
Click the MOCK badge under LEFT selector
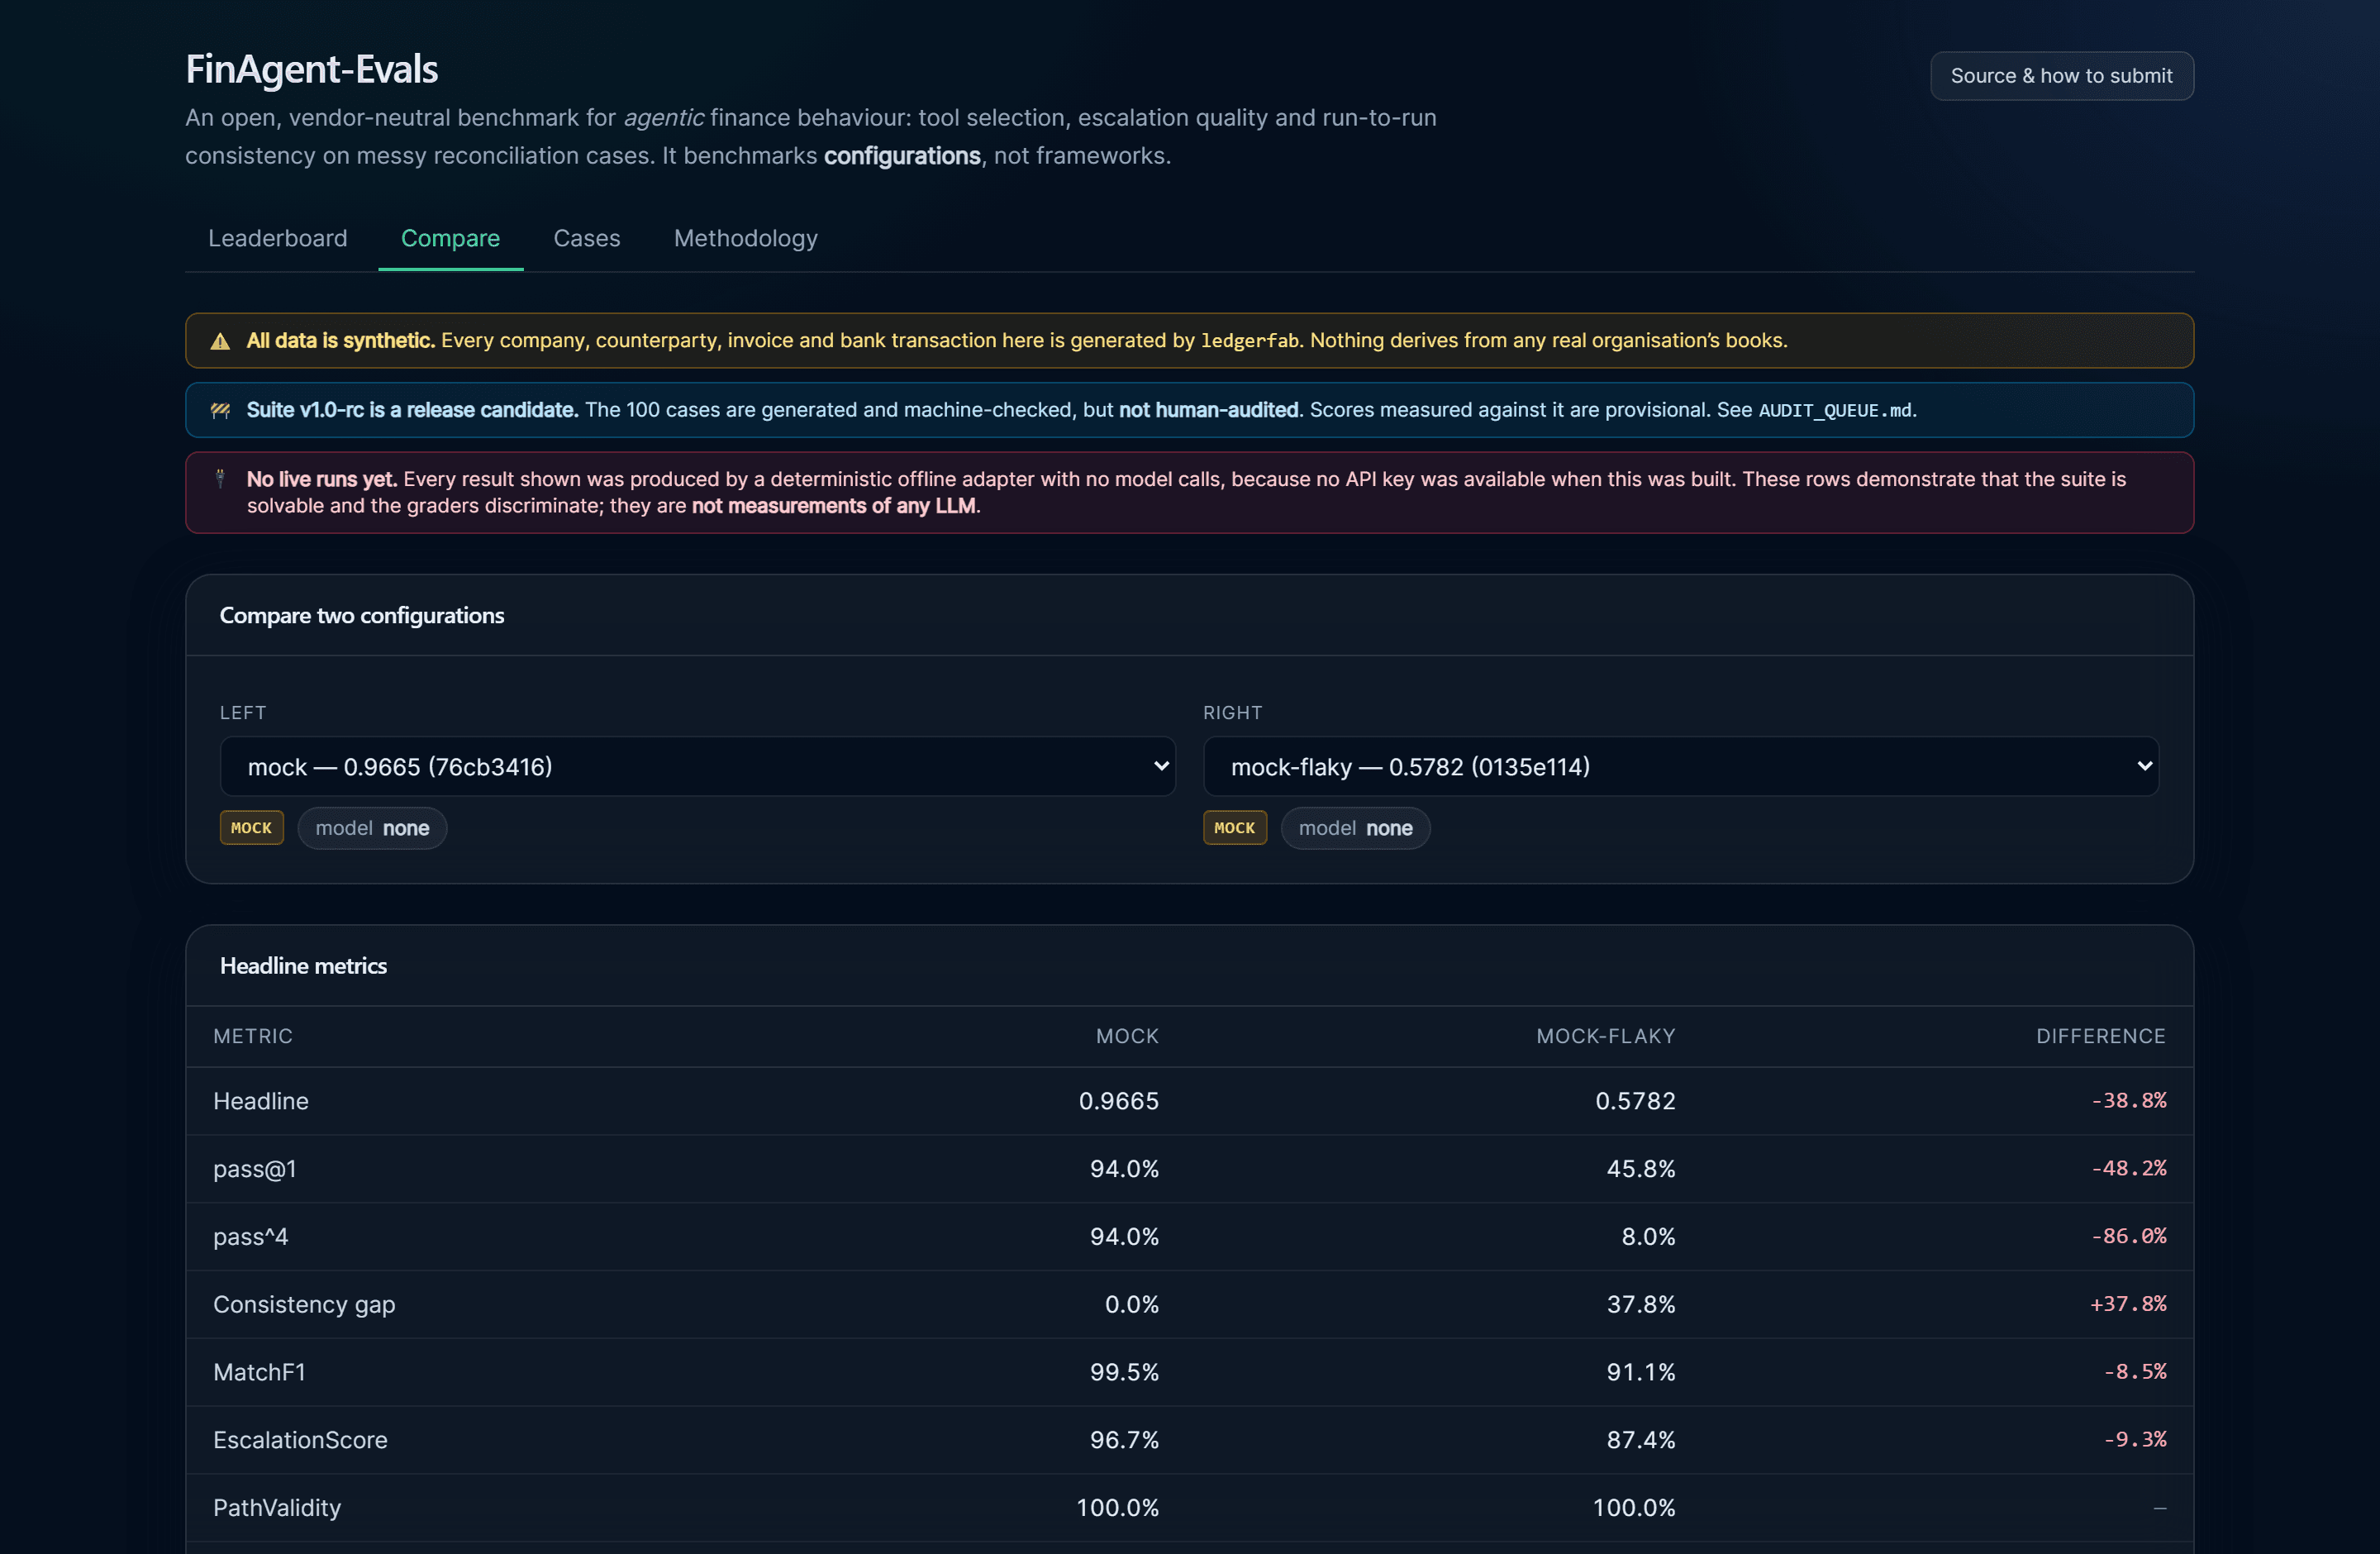251,828
